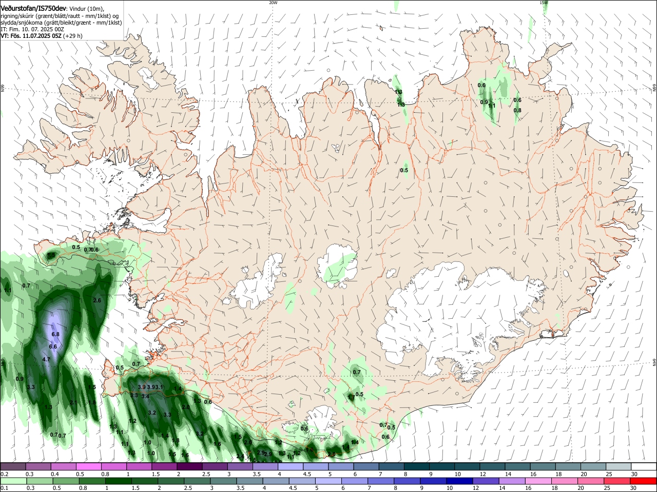Click the 20W longitude label
The image size is (657, 492).
pyautogui.click(x=273, y=3)
